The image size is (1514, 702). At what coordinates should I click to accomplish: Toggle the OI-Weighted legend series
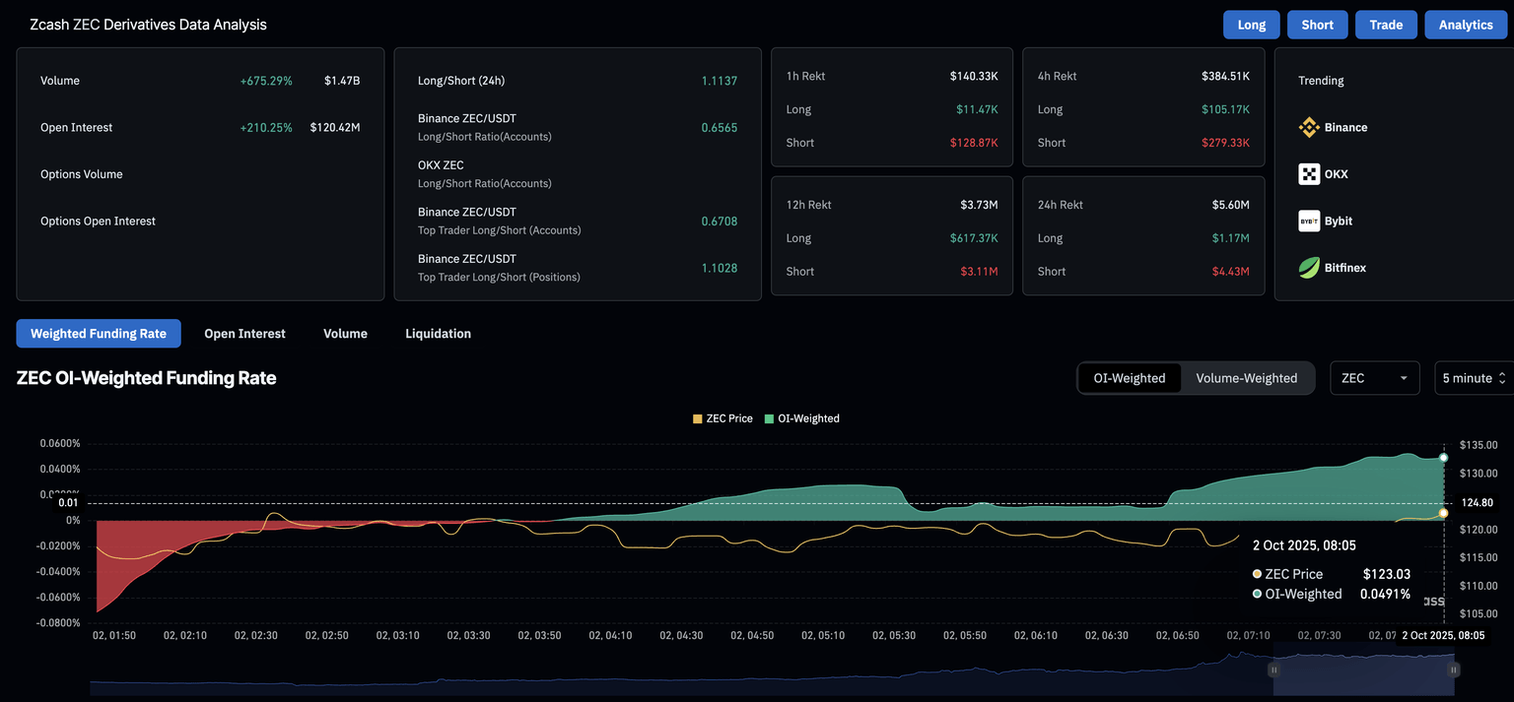point(800,418)
